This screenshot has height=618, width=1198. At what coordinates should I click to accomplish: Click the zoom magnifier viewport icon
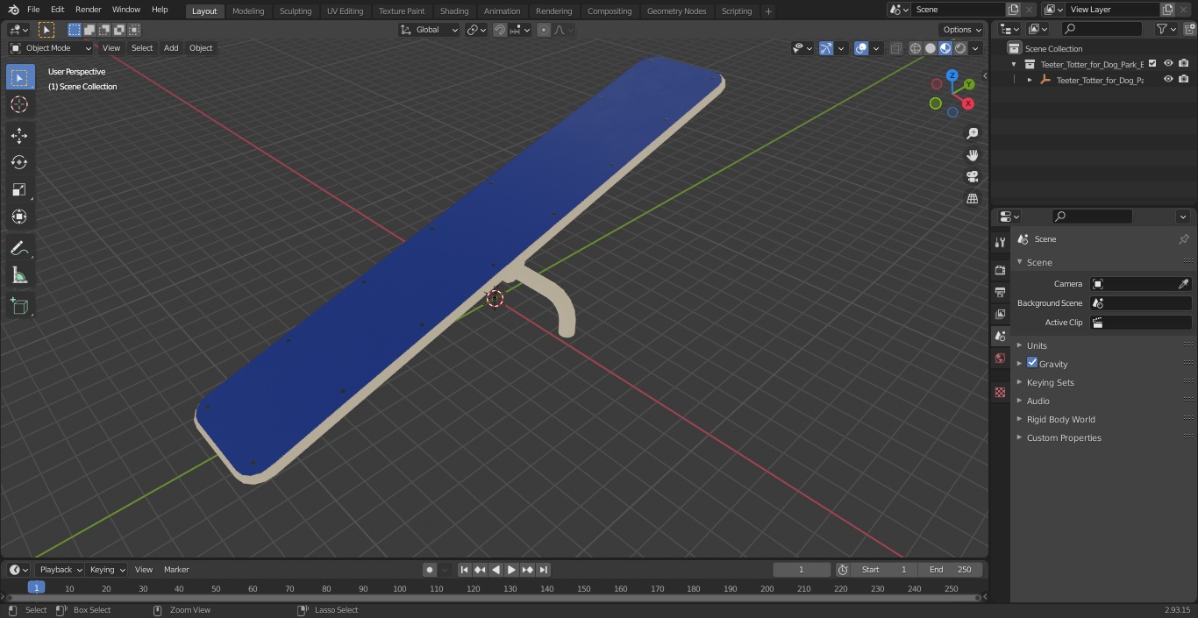(x=973, y=133)
